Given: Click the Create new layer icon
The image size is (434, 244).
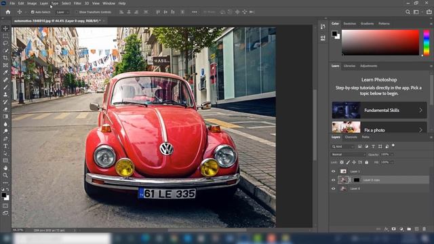Looking at the screenshot, I should click(x=416, y=229).
